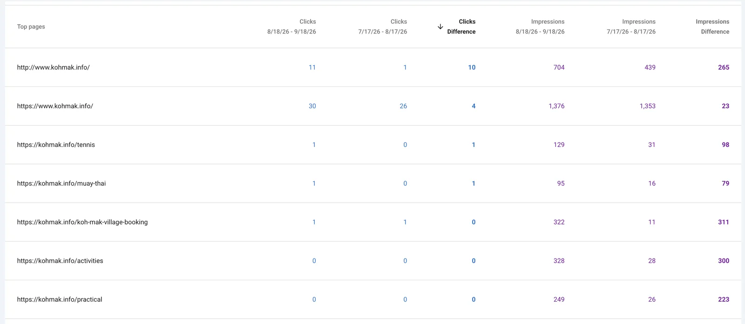Click impressions difference value 265

coord(724,67)
